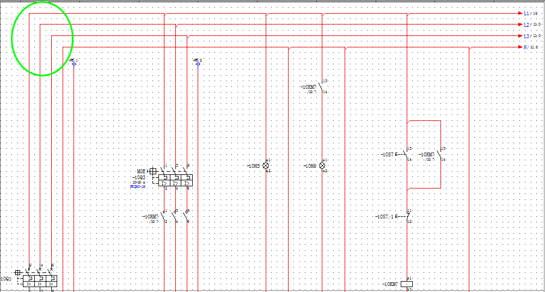Select the 10Q3 device tag label
The image size is (545, 292).
point(140,177)
